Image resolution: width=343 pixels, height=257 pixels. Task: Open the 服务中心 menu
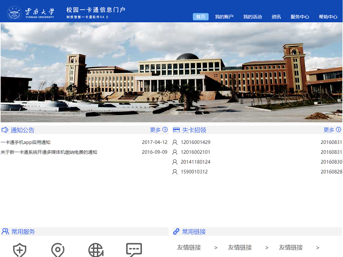(300, 17)
